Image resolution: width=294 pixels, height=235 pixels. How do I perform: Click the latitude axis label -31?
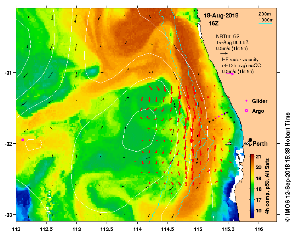(8, 73)
